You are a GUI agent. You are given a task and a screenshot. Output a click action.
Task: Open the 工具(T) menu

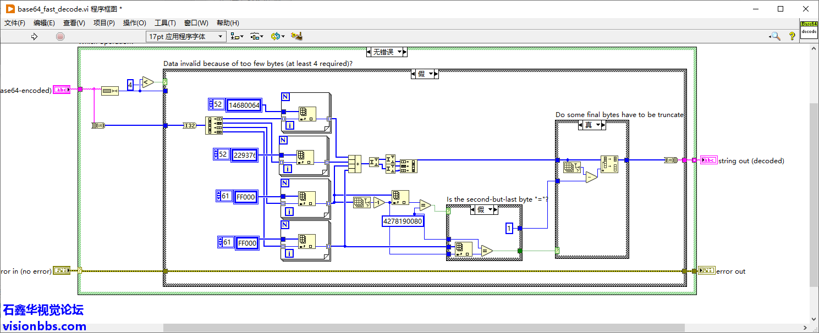tap(165, 23)
